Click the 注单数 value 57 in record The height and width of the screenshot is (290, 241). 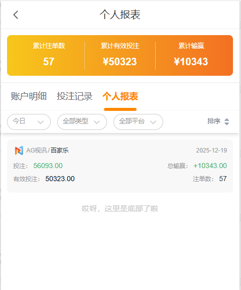coord(223,179)
